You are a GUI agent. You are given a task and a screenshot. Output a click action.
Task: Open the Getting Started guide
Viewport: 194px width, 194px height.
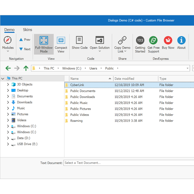coord(140,40)
